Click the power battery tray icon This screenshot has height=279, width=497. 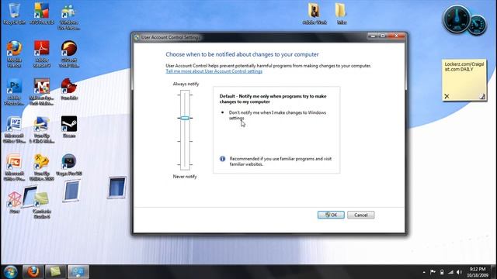point(442,272)
